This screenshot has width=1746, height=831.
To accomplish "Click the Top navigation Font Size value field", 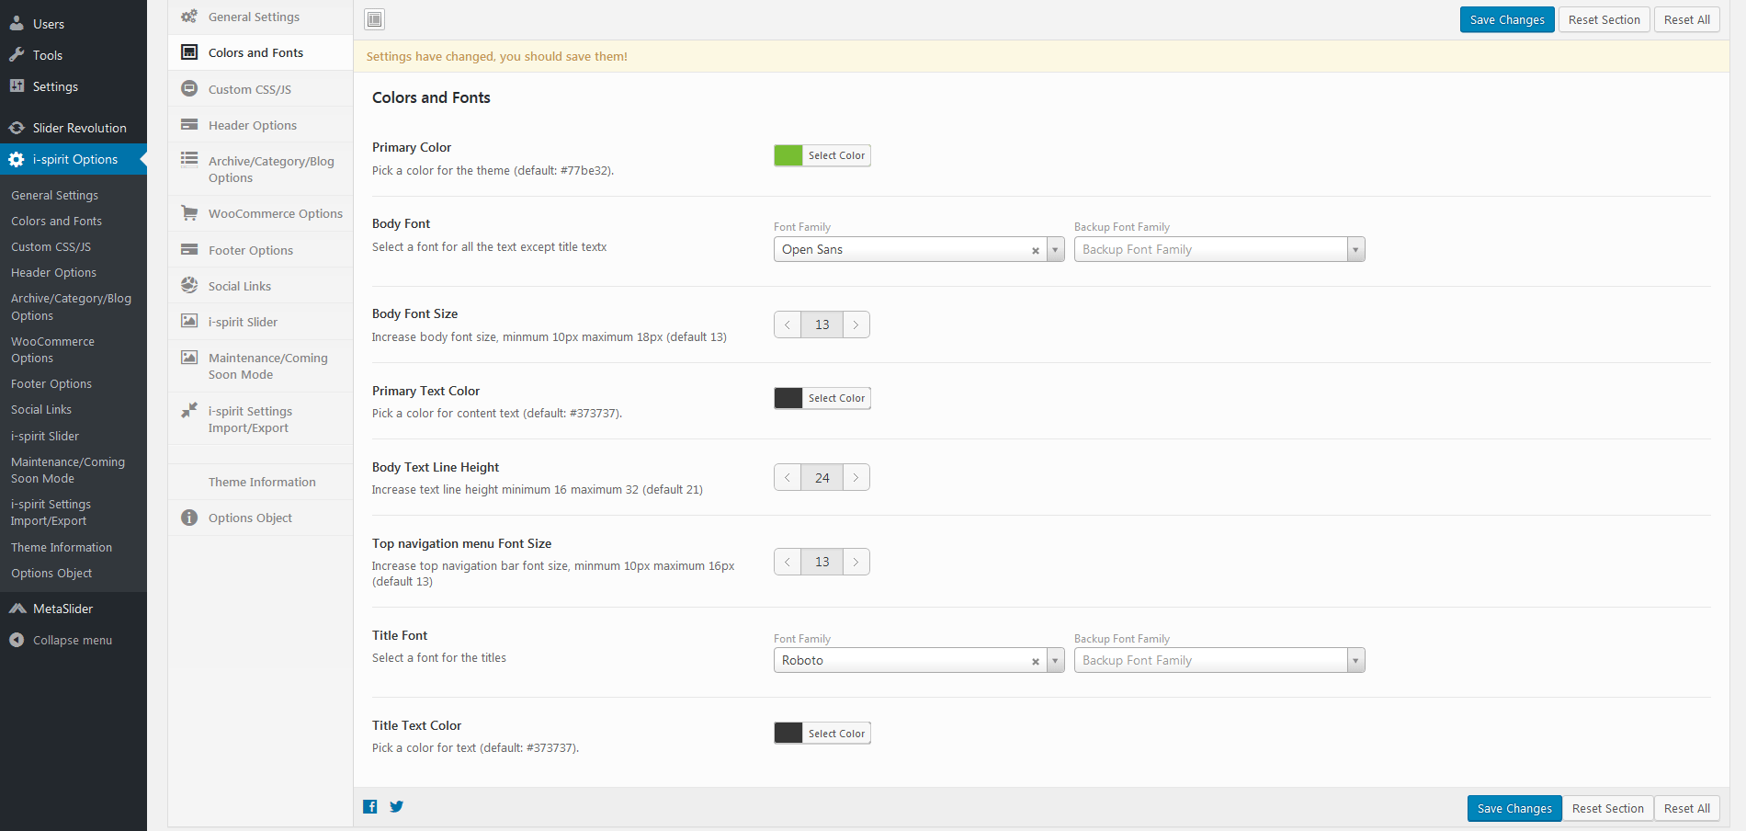I will click(822, 562).
